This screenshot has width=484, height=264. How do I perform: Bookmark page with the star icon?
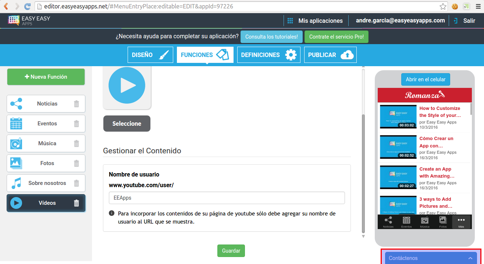[x=443, y=6]
